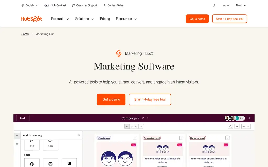
Task: Select the list view icon in campaign toolbar
Action: click(141, 127)
